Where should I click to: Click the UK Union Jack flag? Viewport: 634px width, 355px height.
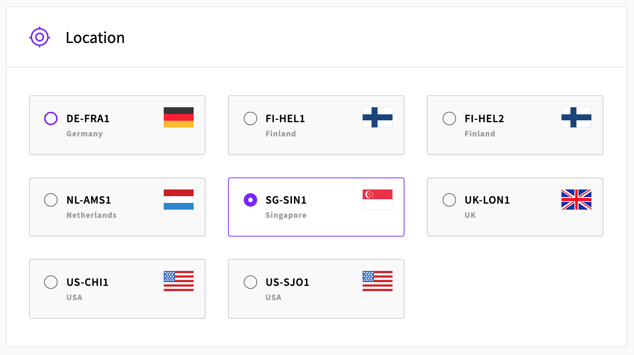click(x=576, y=200)
